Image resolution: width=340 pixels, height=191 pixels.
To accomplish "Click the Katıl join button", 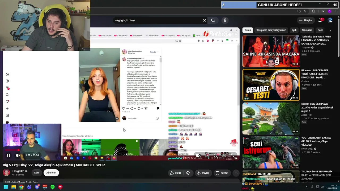I will click(37, 173).
